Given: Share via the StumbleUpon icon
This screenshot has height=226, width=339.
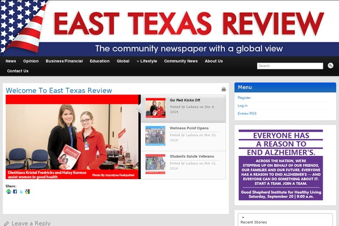Looking at the screenshot, I should pyautogui.click(x=8, y=192).
